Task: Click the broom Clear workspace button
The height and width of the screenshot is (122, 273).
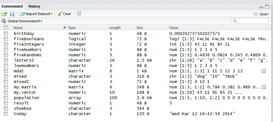Action: (64, 14)
